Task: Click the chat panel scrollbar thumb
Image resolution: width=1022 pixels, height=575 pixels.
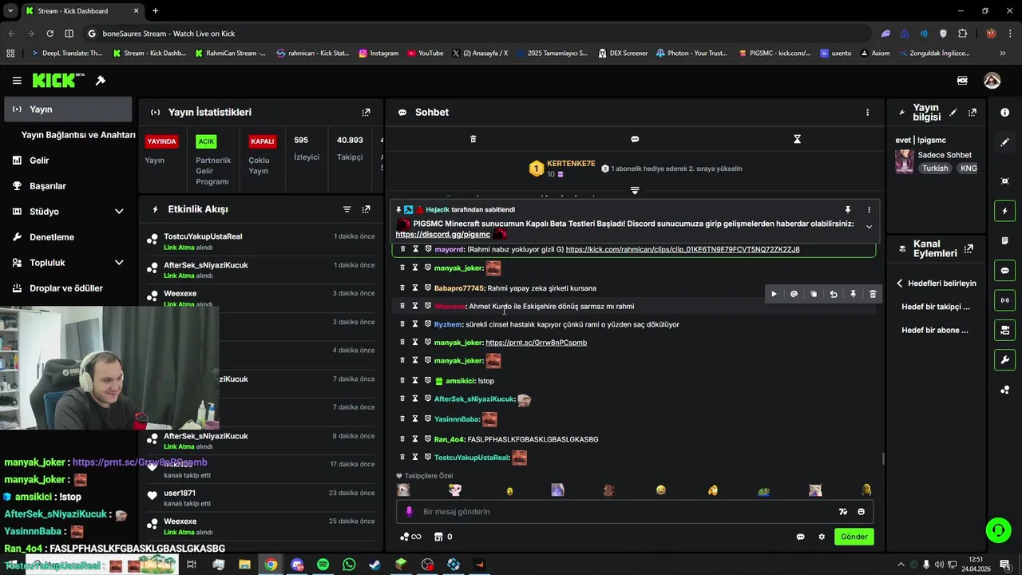Action: click(x=882, y=458)
